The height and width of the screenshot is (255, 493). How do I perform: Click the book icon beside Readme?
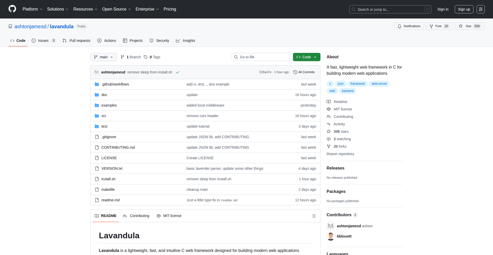coord(329,102)
